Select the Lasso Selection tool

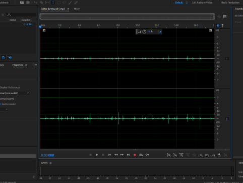65,3
